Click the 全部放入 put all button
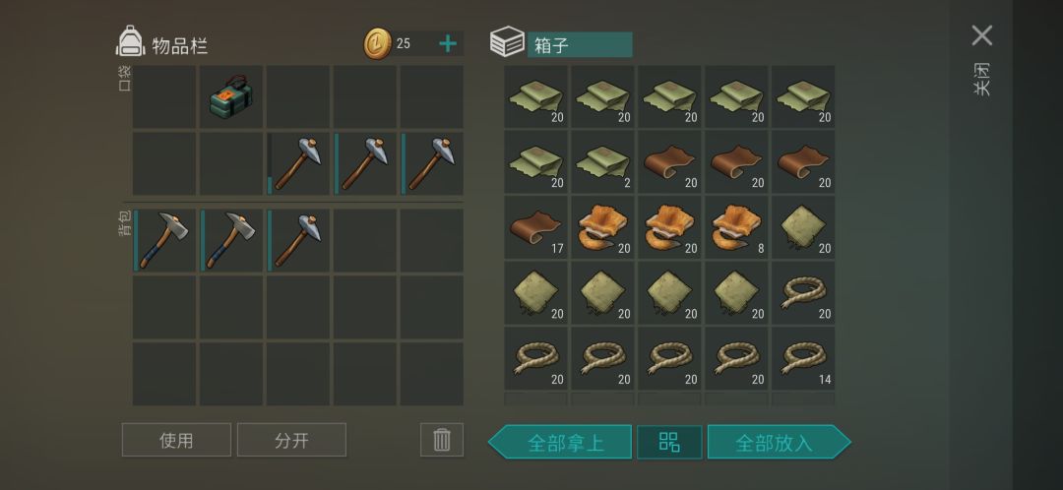Viewport: 1063px width, 490px height. pos(779,443)
